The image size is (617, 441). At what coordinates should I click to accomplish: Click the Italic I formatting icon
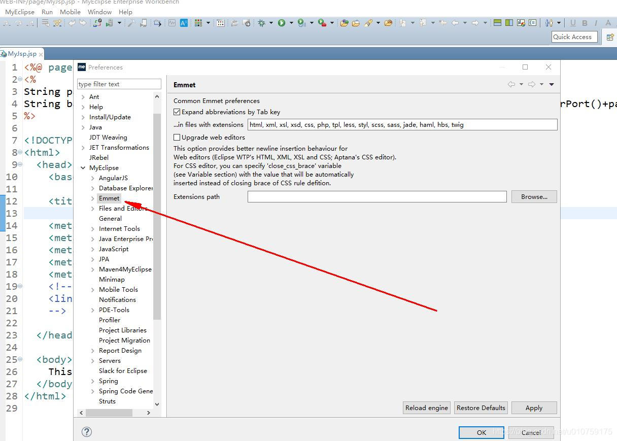596,23
